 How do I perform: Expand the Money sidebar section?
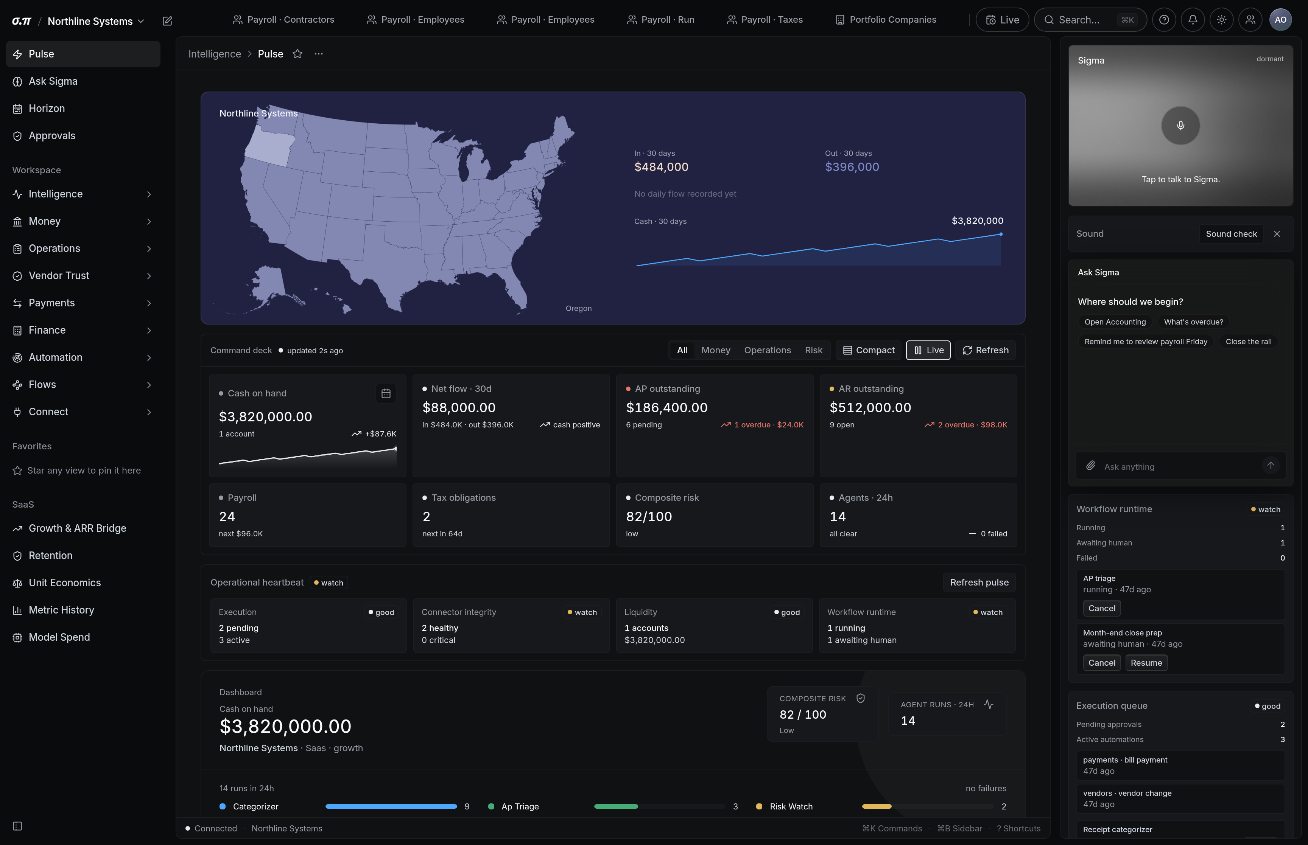pos(83,221)
